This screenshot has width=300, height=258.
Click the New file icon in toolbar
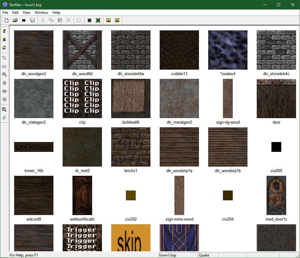6,21
